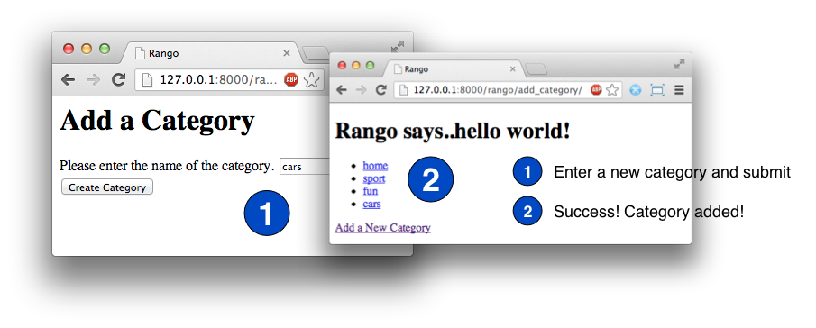Open a new tab in the Add a Category window
This screenshot has height=328, width=816.
tap(315, 53)
